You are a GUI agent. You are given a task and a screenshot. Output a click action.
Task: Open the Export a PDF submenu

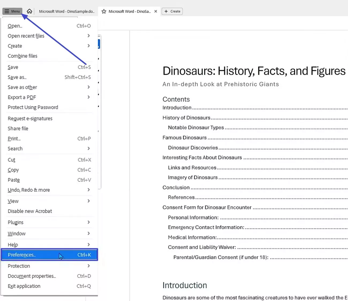tap(22, 97)
